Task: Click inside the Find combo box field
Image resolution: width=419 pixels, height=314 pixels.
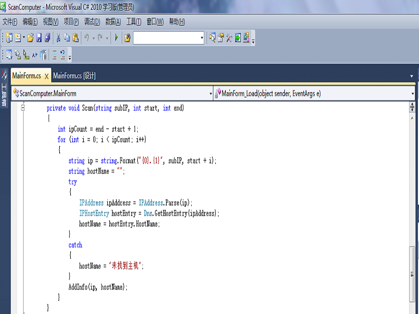Action: coord(167,38)
